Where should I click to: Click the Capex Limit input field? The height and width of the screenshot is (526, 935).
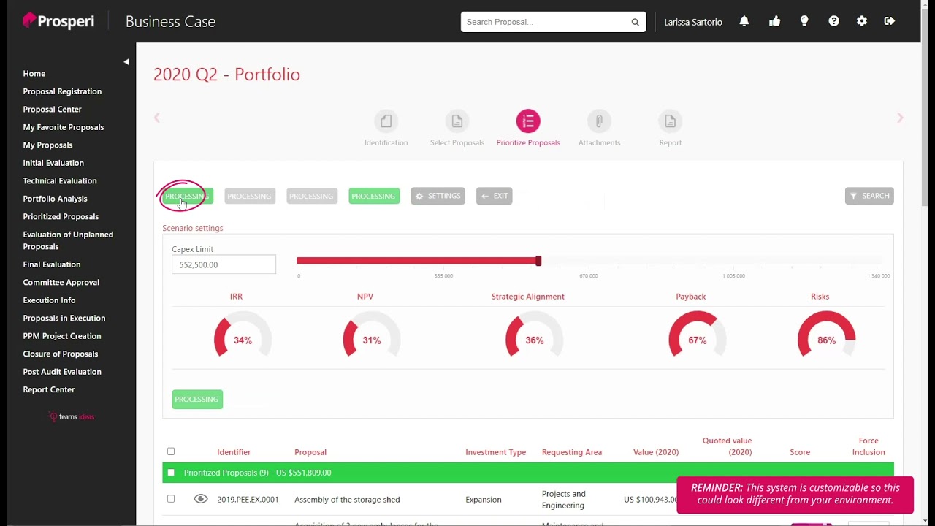pyautogui.click(x=224, y=264)
